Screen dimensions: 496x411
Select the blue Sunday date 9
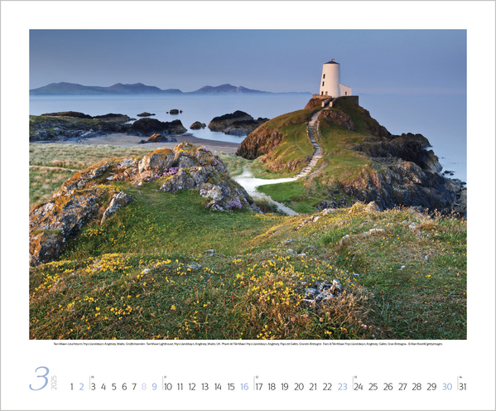coord(154,387)
